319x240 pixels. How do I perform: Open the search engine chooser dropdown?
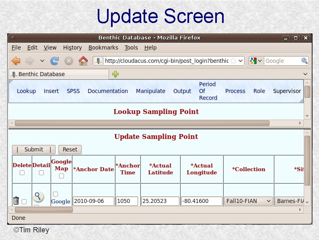(x=260, y=61)
